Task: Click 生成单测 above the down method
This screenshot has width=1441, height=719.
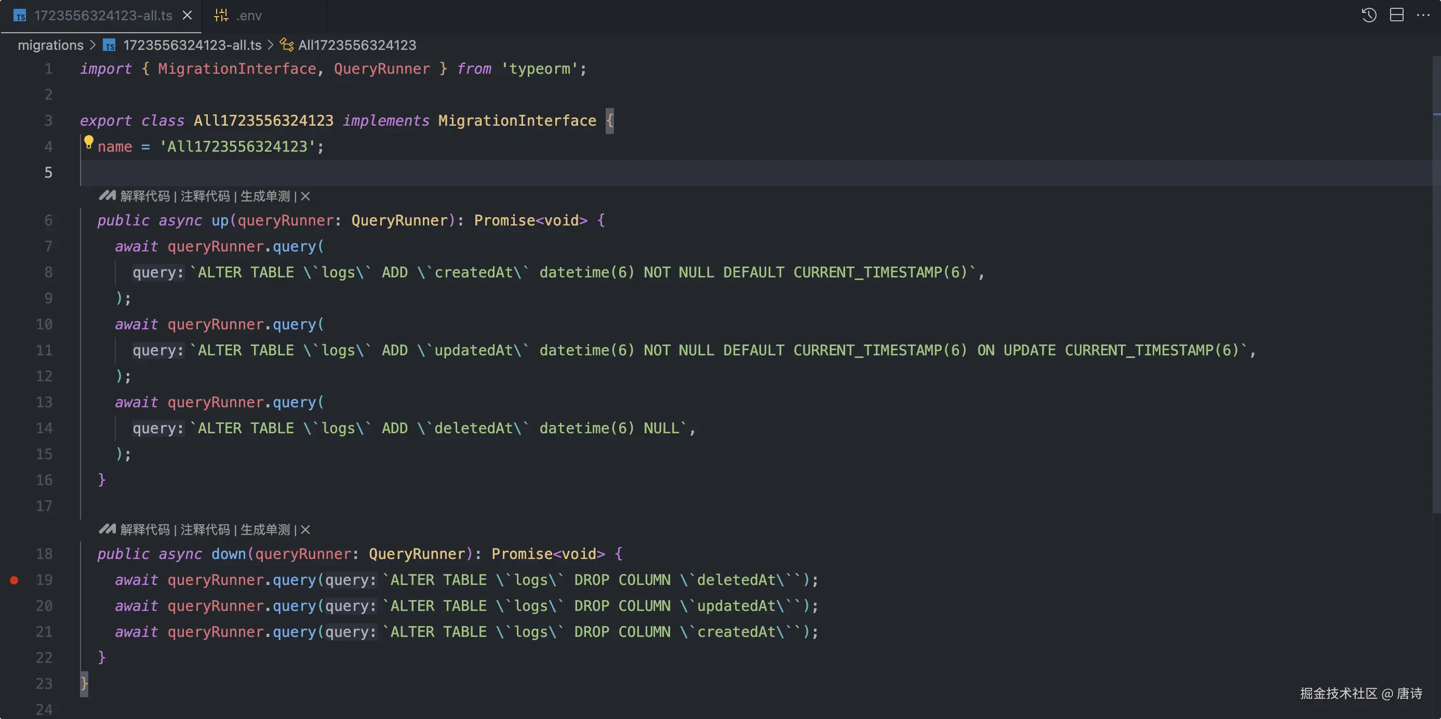Action: [x=265, y=530]
